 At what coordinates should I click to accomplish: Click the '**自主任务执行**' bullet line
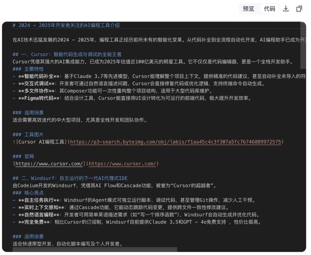(134, 200)
